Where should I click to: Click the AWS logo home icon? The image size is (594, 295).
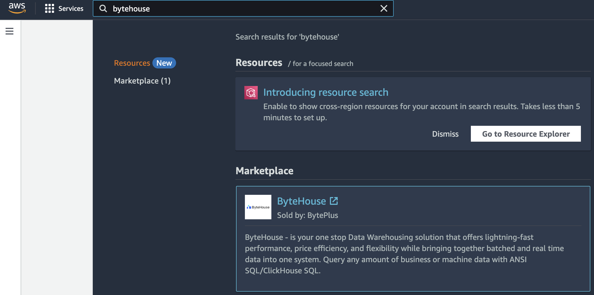pos(17,8)
